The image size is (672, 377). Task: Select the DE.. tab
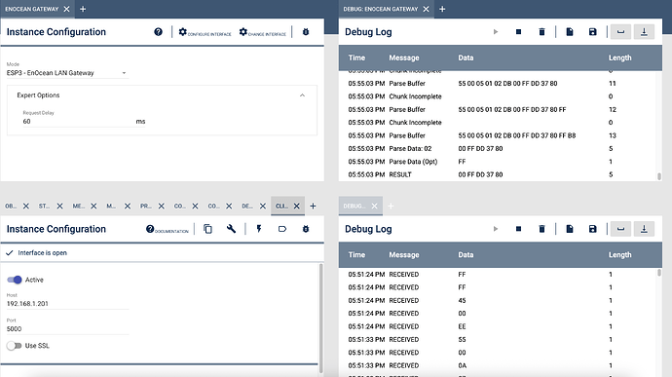[247, 207]
